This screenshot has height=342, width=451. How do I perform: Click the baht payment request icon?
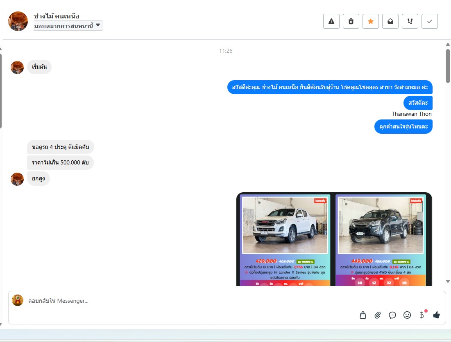(x=422, y=315)
